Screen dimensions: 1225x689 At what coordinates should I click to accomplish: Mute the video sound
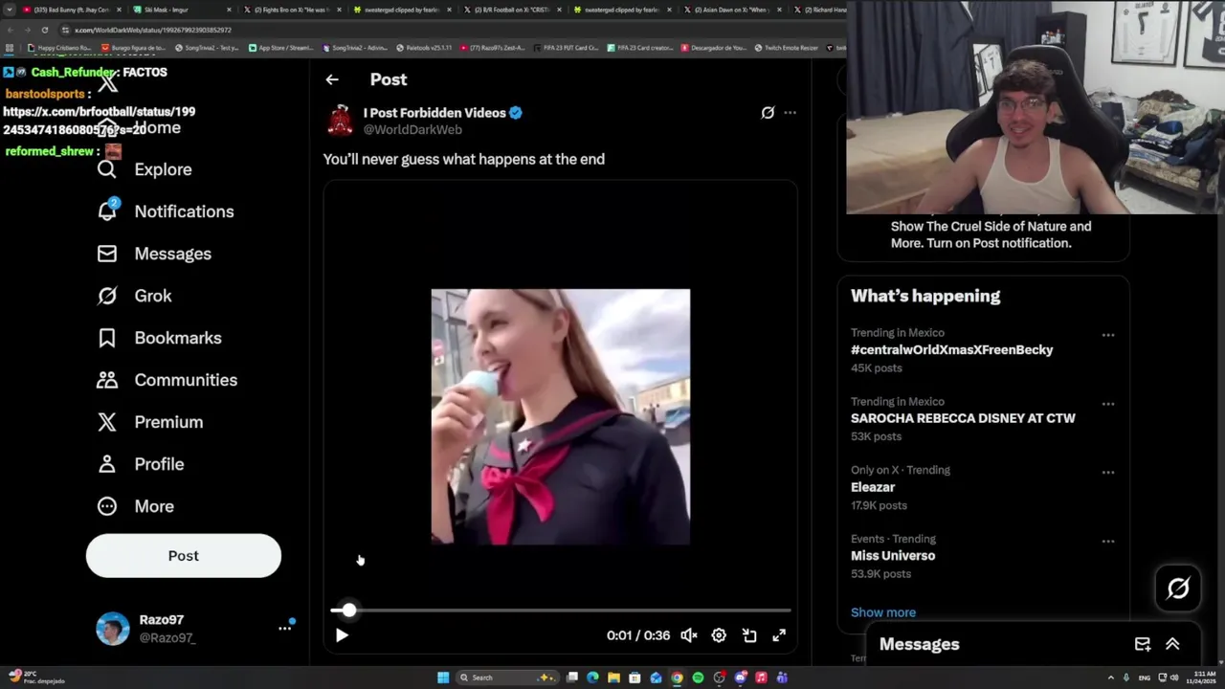(688, 635)
